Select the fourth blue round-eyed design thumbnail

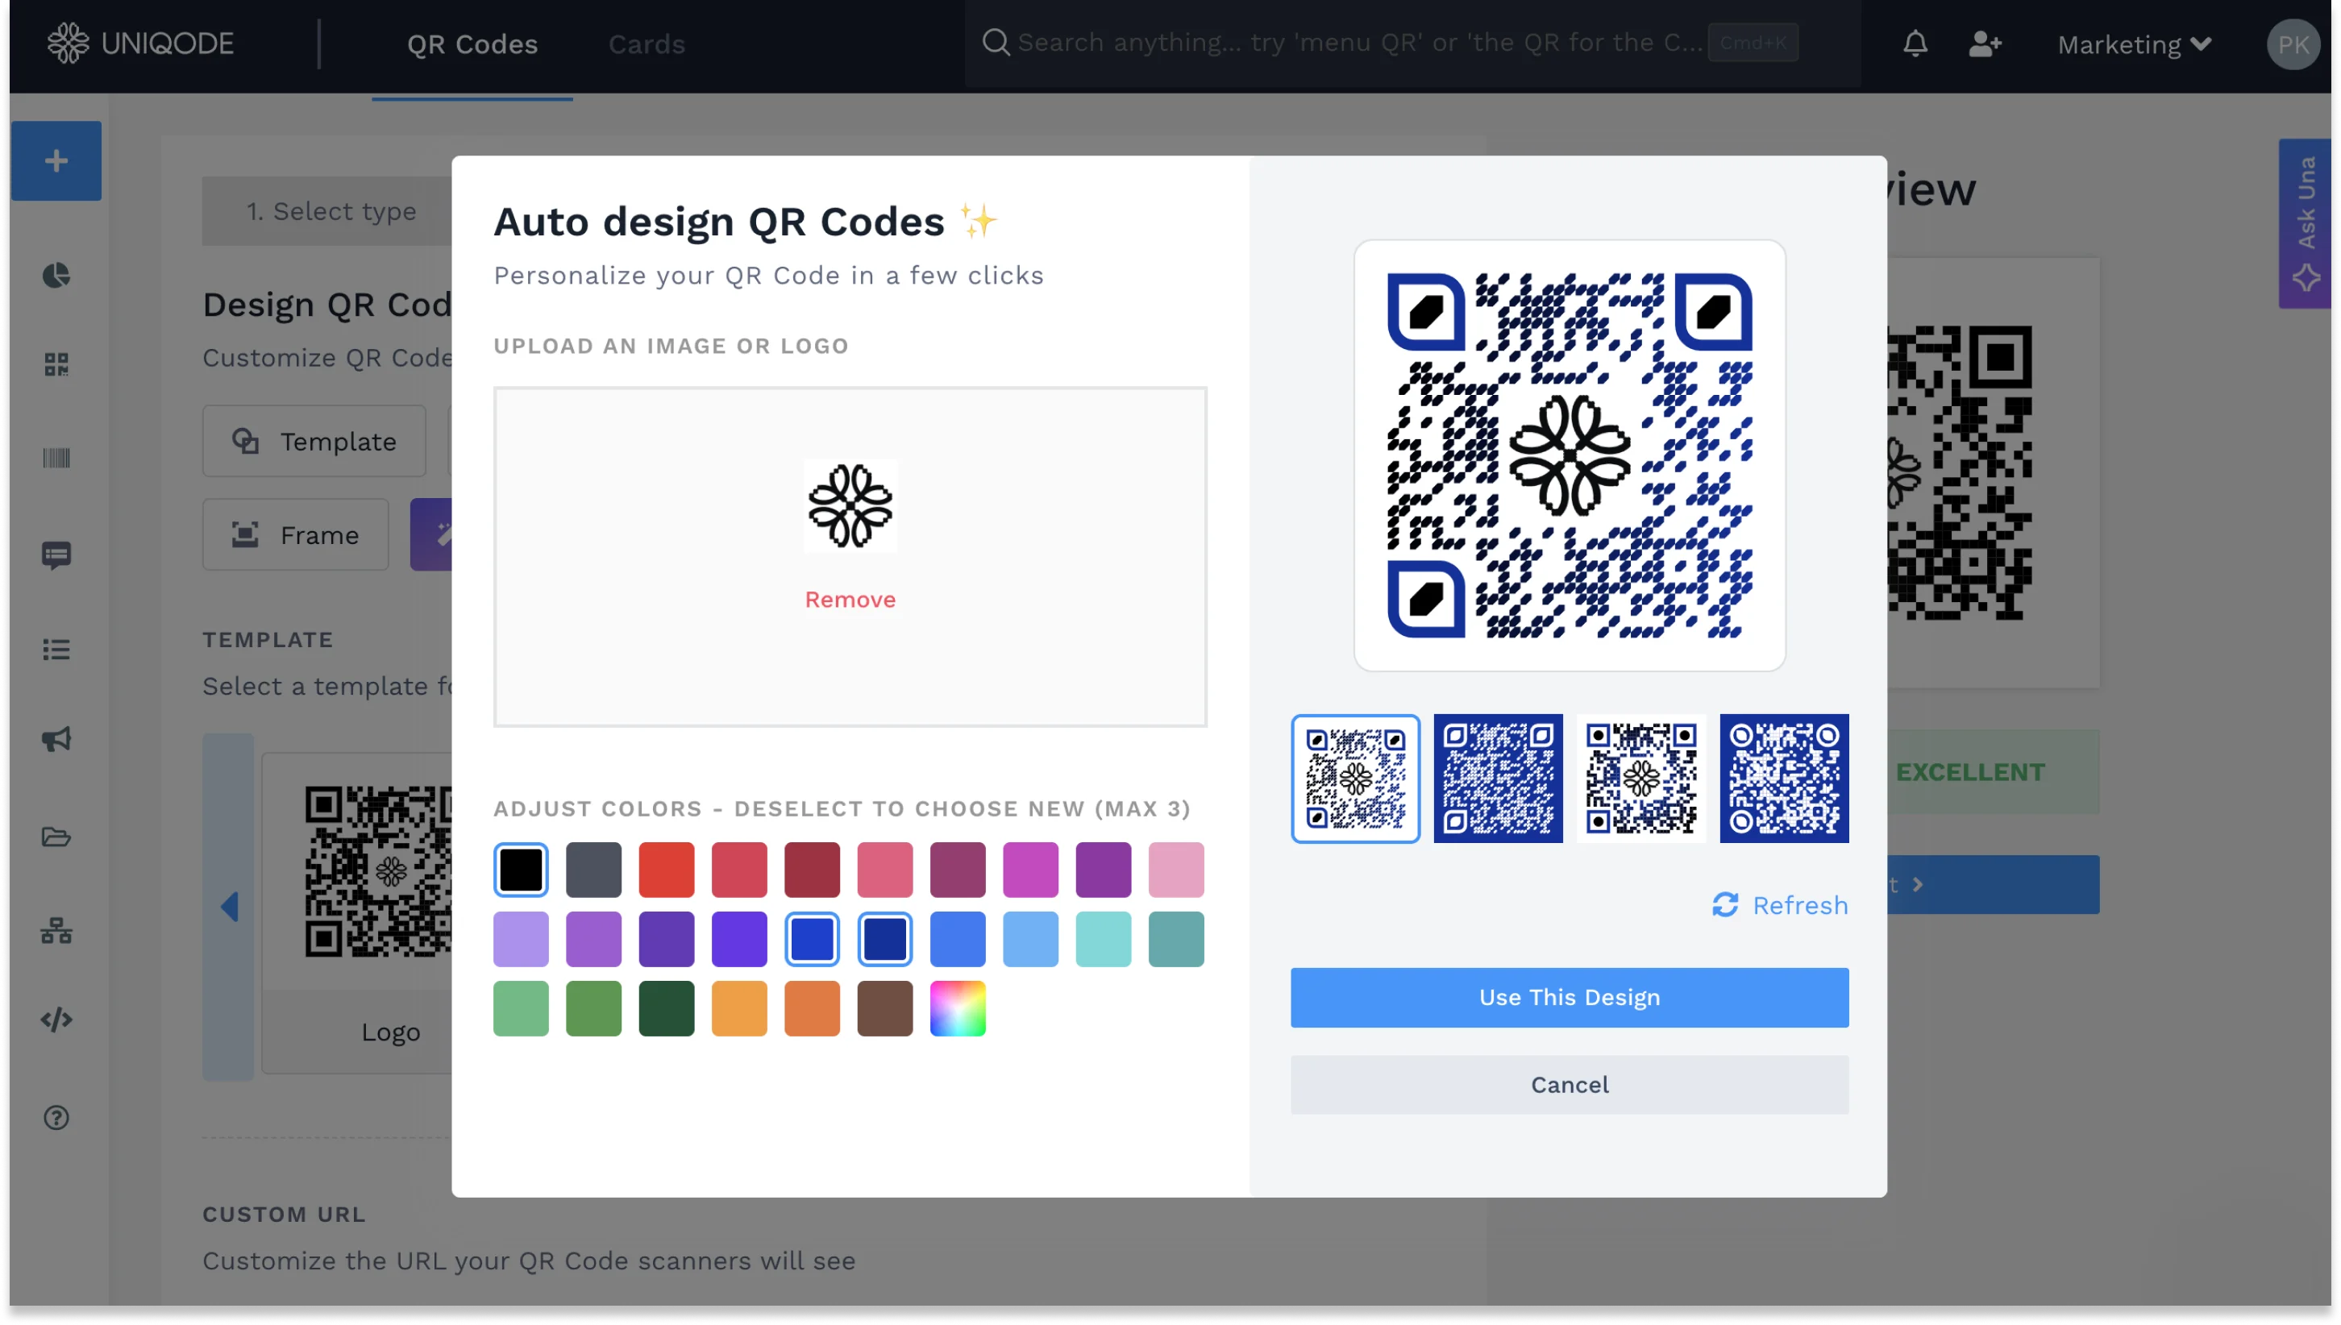[x=1784, y=779]
